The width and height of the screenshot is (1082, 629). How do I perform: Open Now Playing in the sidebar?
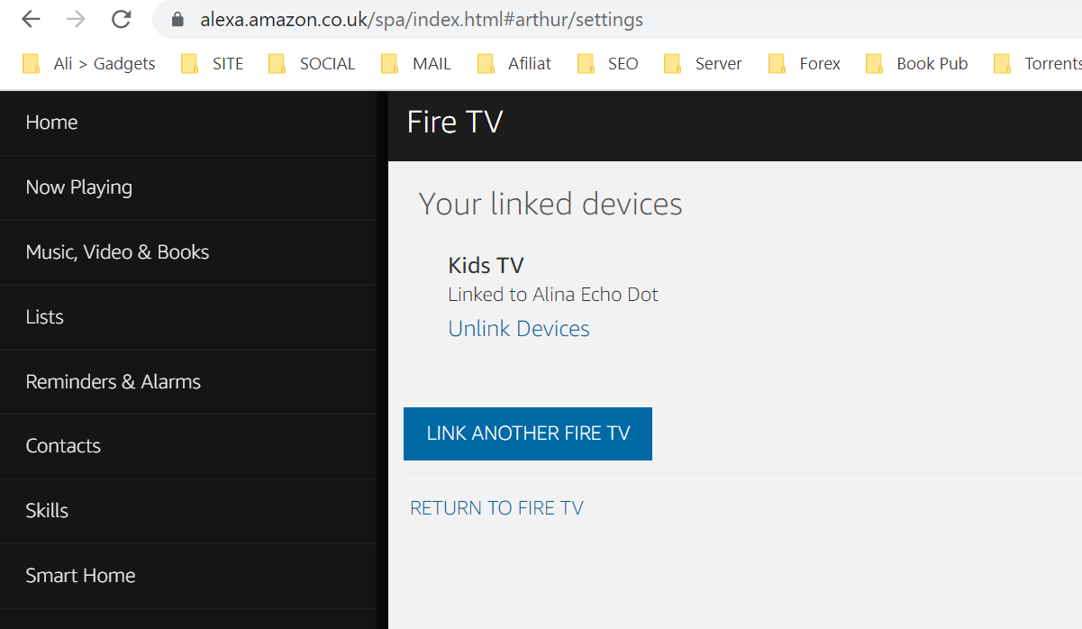click(78, 187)
